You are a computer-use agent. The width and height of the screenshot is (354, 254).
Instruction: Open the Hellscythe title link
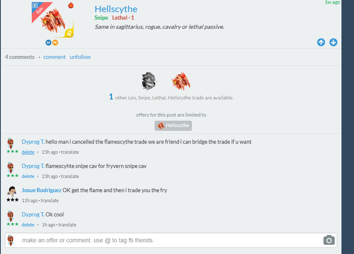point(116,9)
